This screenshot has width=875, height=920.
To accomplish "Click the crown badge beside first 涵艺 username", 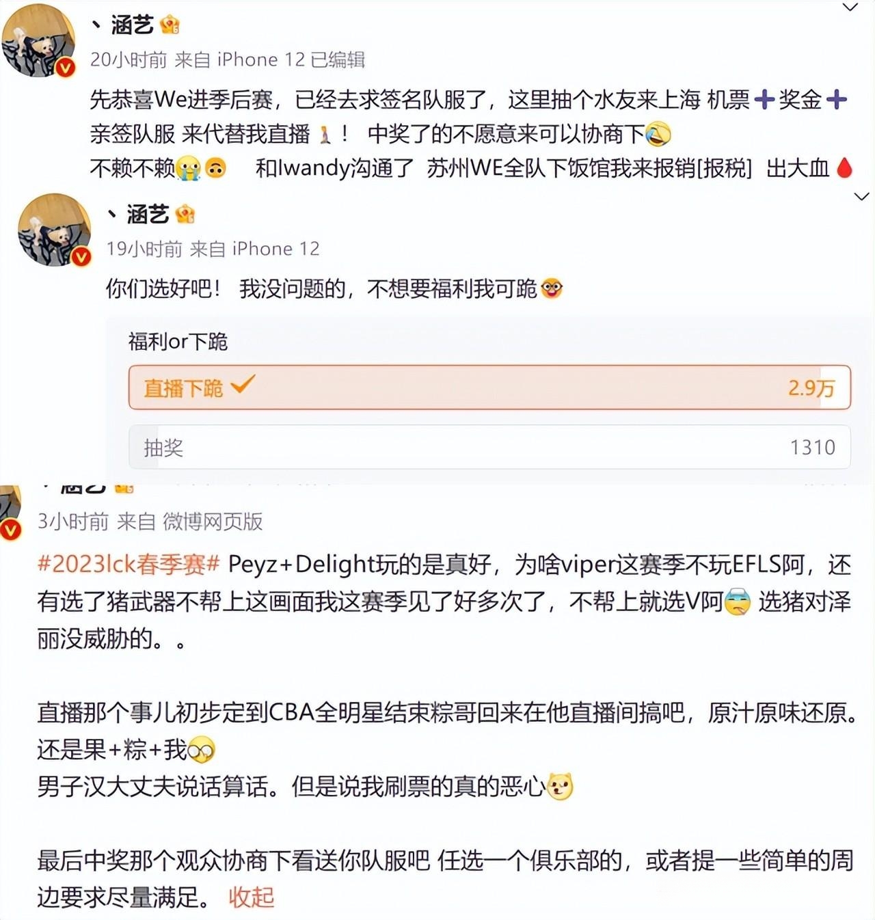I will click(x=170, y=26).
